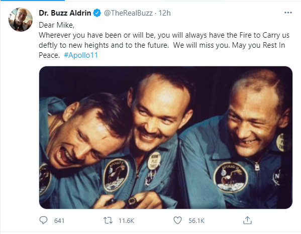Open the #Apollo11 hashtag link
Viewport: 301px width, 234px height.
click(81, 55)
